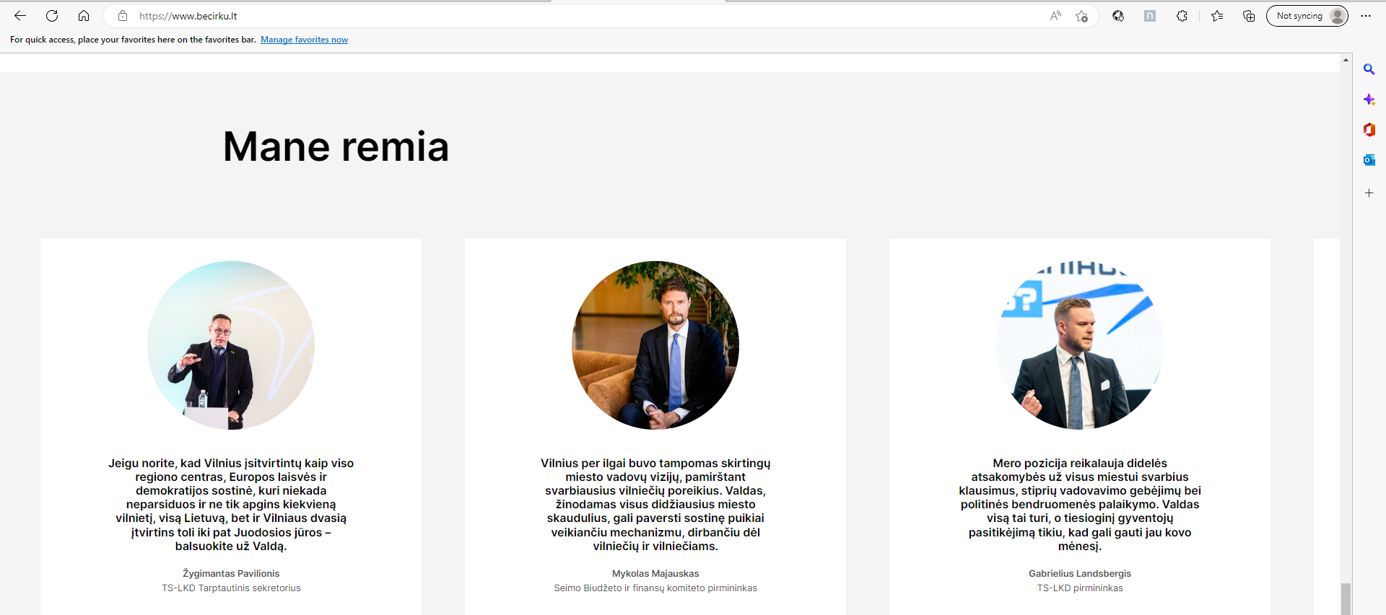Open the Extensions puzzle icon
This screenshot has height=615, width=1386.
1182,16
